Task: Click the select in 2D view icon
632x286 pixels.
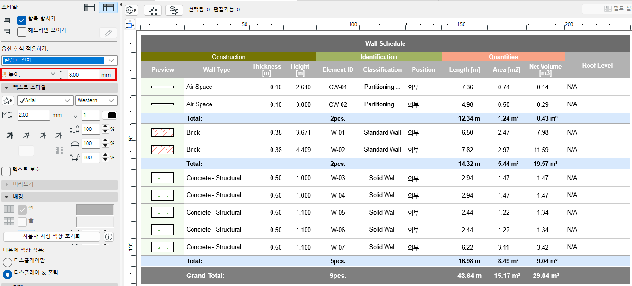Action: (153, 9)
